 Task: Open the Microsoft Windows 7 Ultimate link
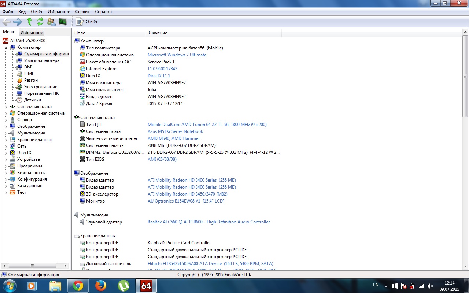click(x=177, y=55)
